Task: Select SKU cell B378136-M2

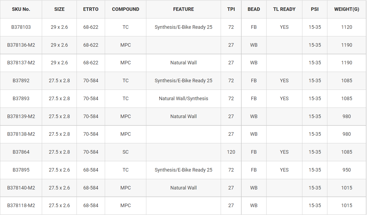Action: coord(21,45)
